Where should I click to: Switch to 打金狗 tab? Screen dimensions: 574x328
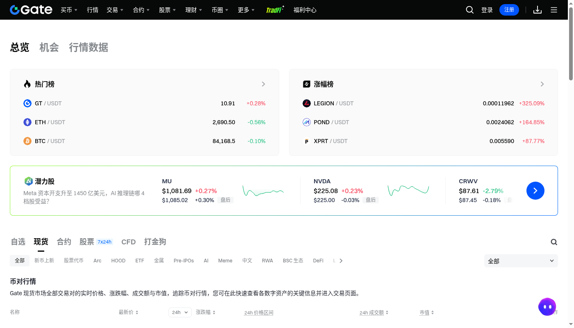[155, 242]
